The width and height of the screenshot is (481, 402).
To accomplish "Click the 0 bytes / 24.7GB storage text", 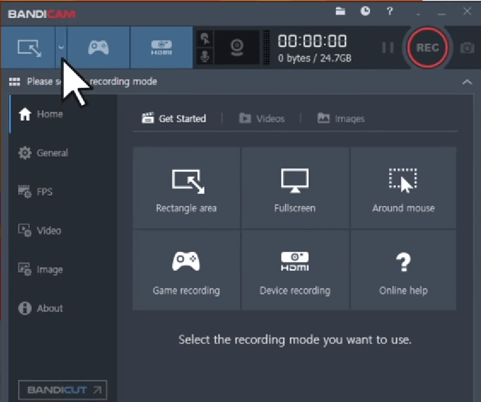I will point(315,58).
